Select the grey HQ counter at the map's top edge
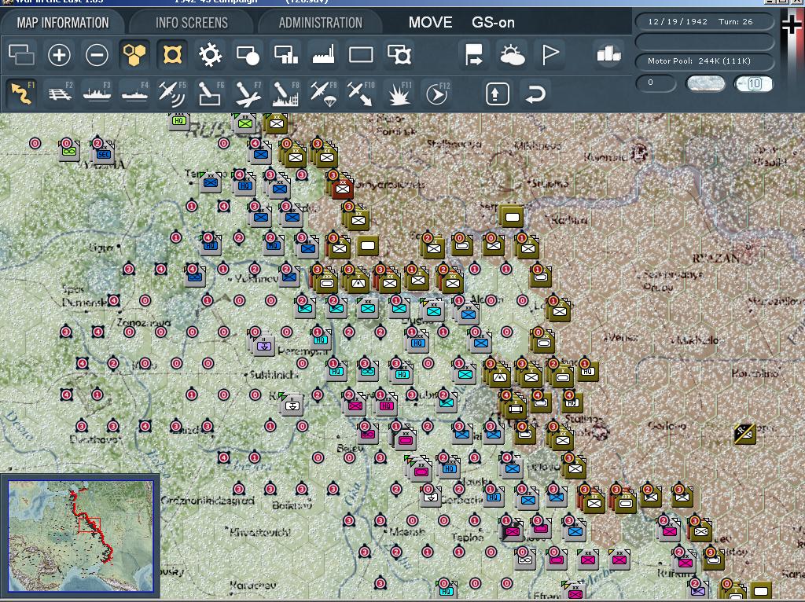The width and height of the screenshot is (805, 602). pos(178,120)
